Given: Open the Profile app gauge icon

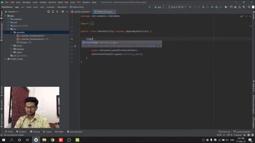Looking at the screenshot, I should pos(212,7).
